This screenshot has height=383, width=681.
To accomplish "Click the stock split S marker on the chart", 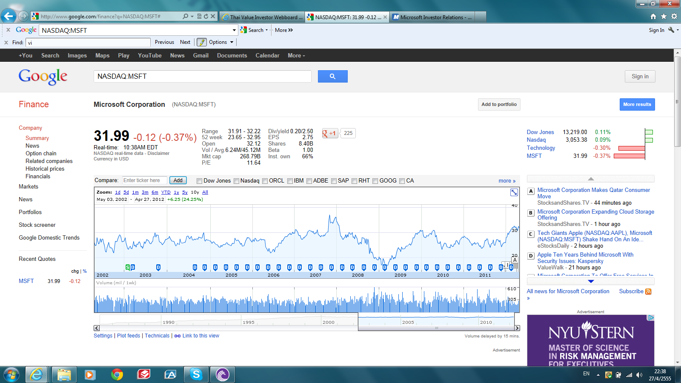I will click(x=127, y=267).
